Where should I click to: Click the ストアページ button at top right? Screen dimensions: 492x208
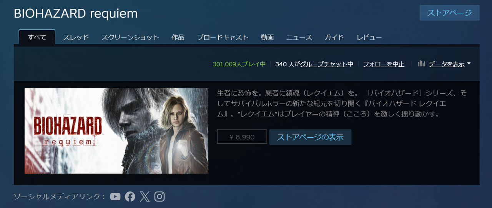coord(449,13)
